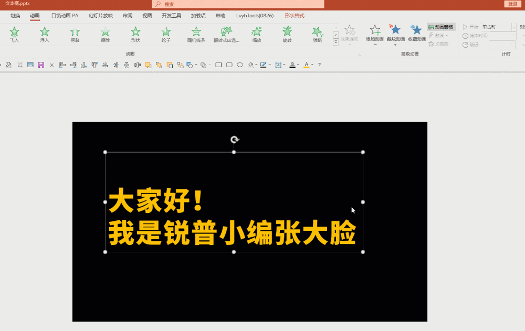Screen dimensions: 525x331
Task: Open the font color dropdown arrow
Action: pyautogui.click(x=312, y=65)
